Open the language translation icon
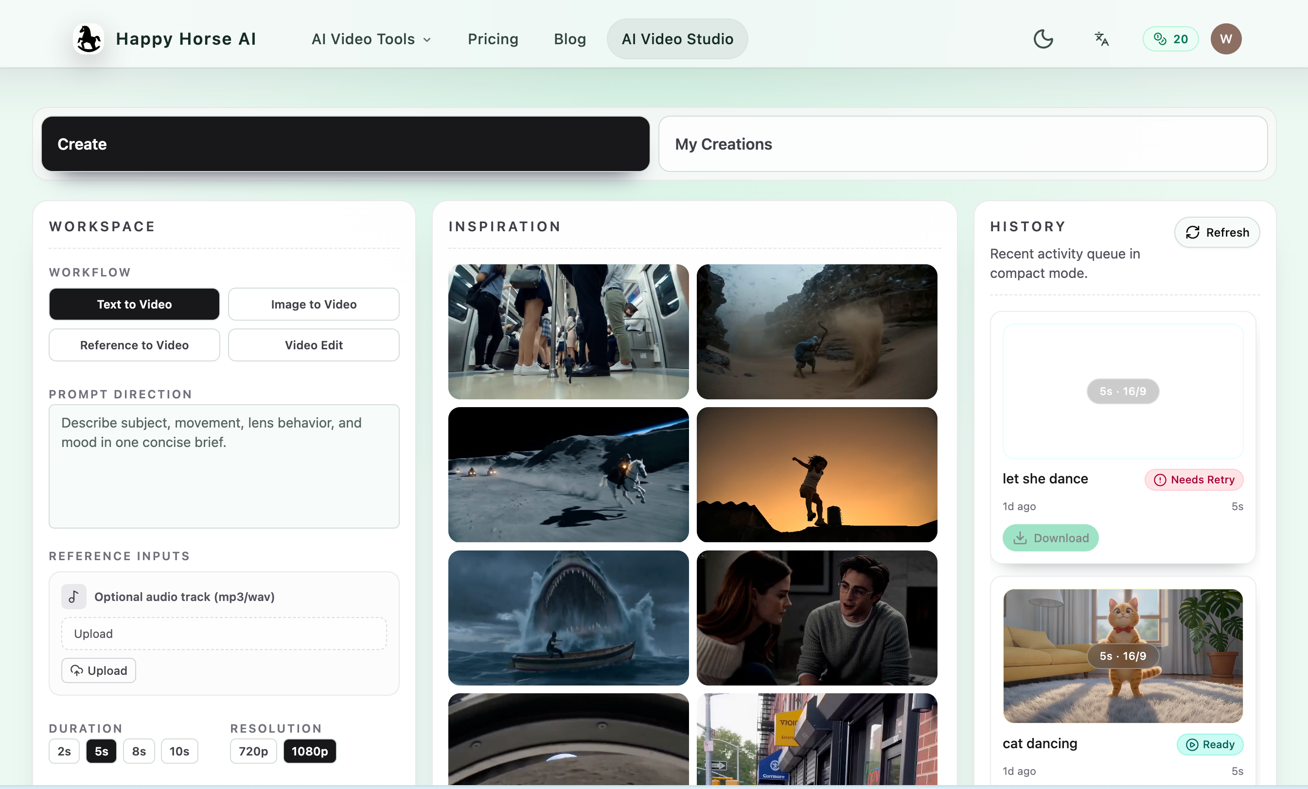This screenshot has width=1308, height=789. pos(1101,38)
